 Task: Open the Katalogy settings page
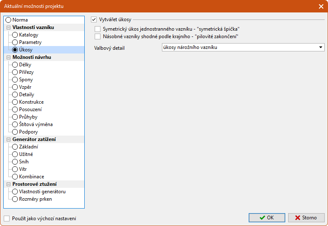[x=28, y=35]
